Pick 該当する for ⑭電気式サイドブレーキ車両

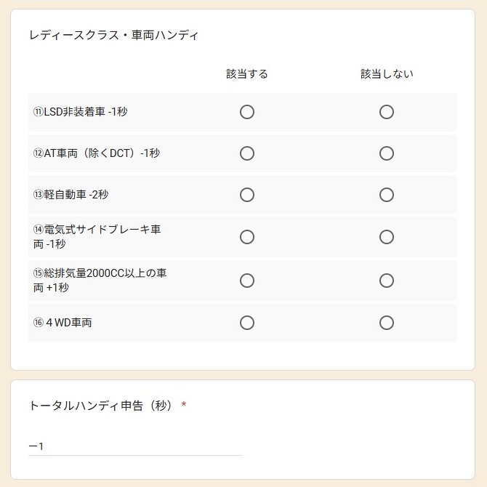[247, 237]
